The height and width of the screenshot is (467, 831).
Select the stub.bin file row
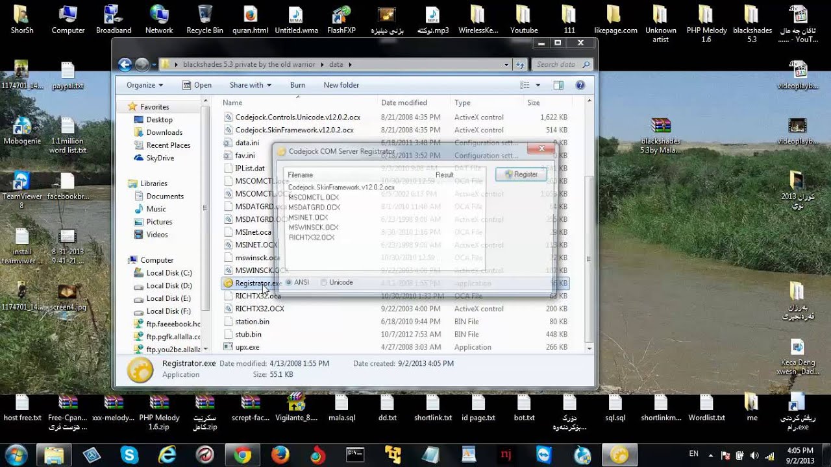[x=395, y=335]
